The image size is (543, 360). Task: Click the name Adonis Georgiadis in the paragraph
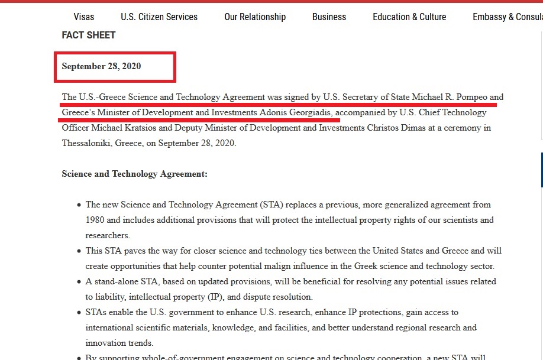pyautogui.click(x=296, y=112)
